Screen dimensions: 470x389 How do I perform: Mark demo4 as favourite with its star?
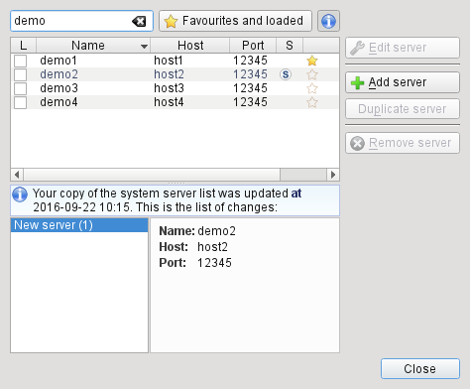pos(312,102)
